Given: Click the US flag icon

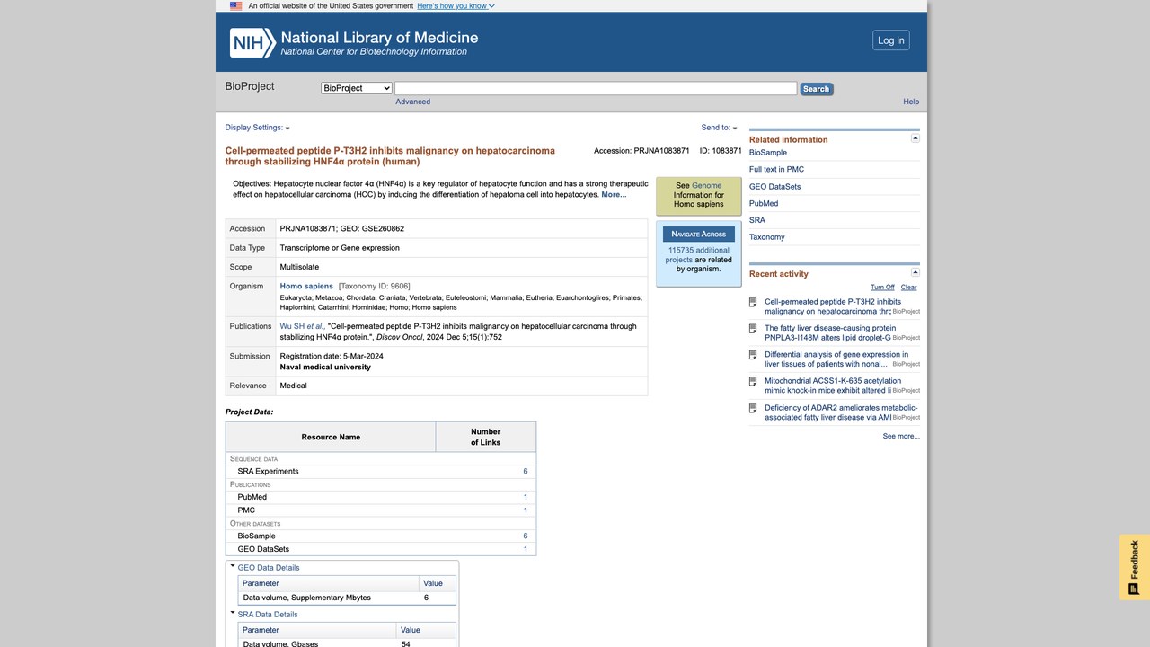Looking at the screenshot, I should [x=235, y=5].
